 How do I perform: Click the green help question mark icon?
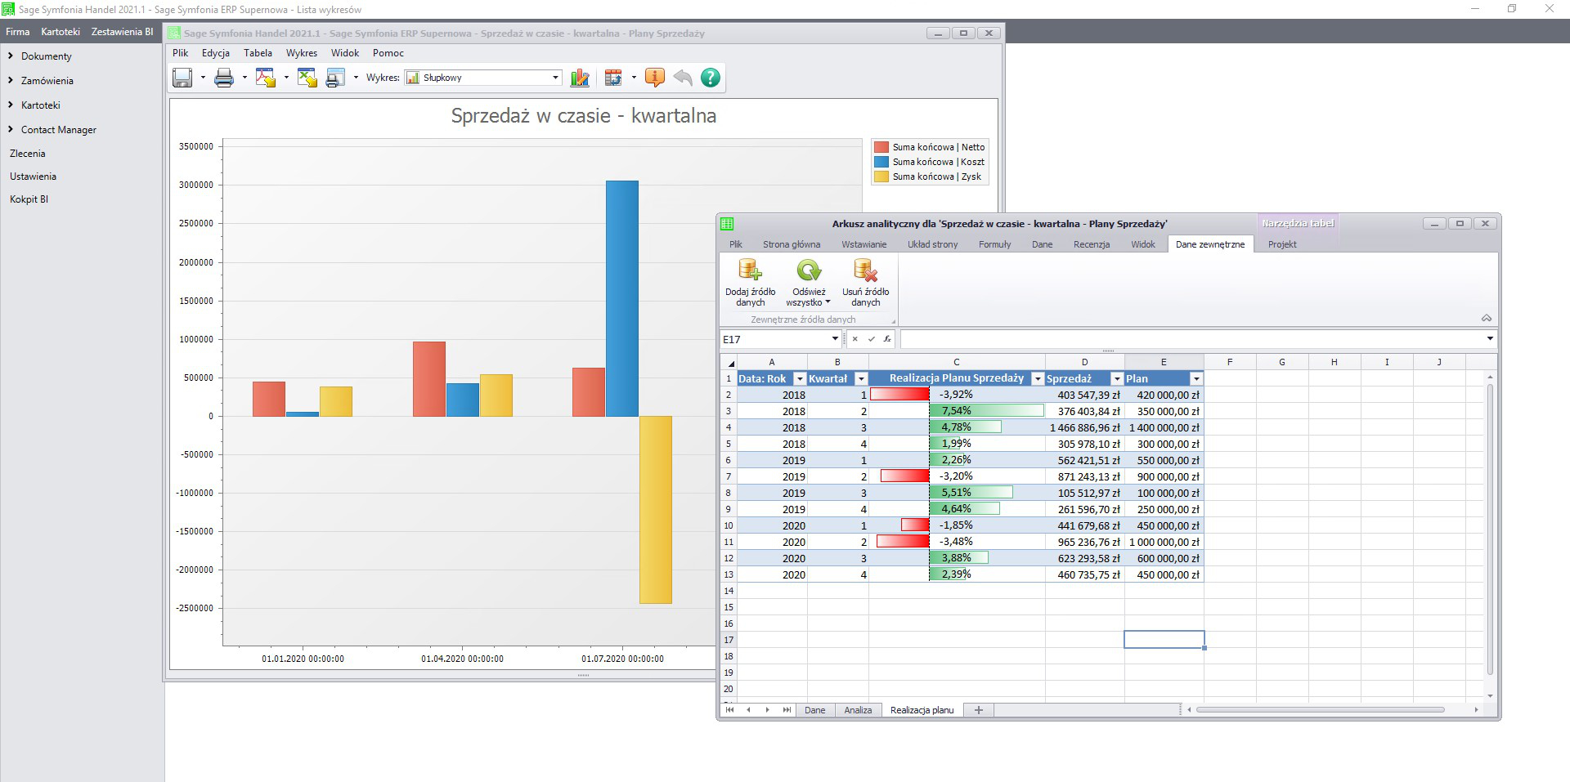[x=711, y=78]
